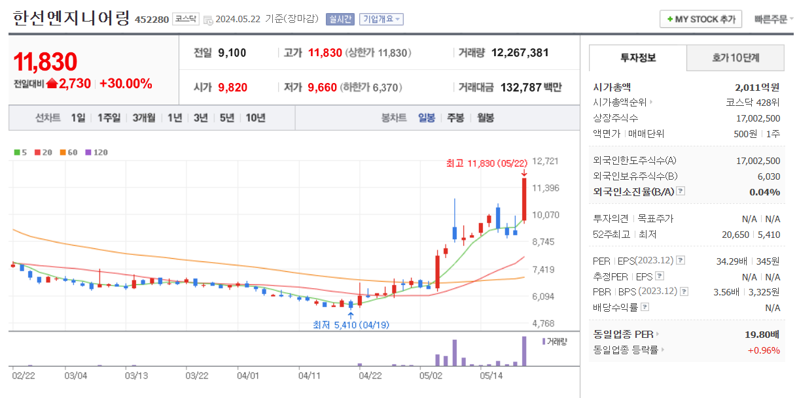Click the 52주최고 value 20,650
Image resolution: width=797 pixels, height=398 pixels.
point(735,235)
